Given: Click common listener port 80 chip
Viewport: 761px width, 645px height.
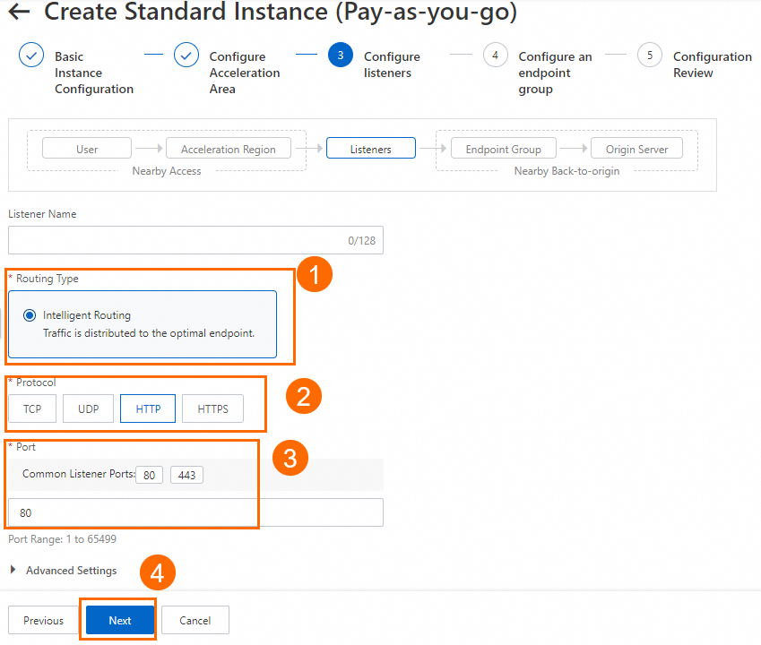Looking at the screenshot, I should coord(150,475).
